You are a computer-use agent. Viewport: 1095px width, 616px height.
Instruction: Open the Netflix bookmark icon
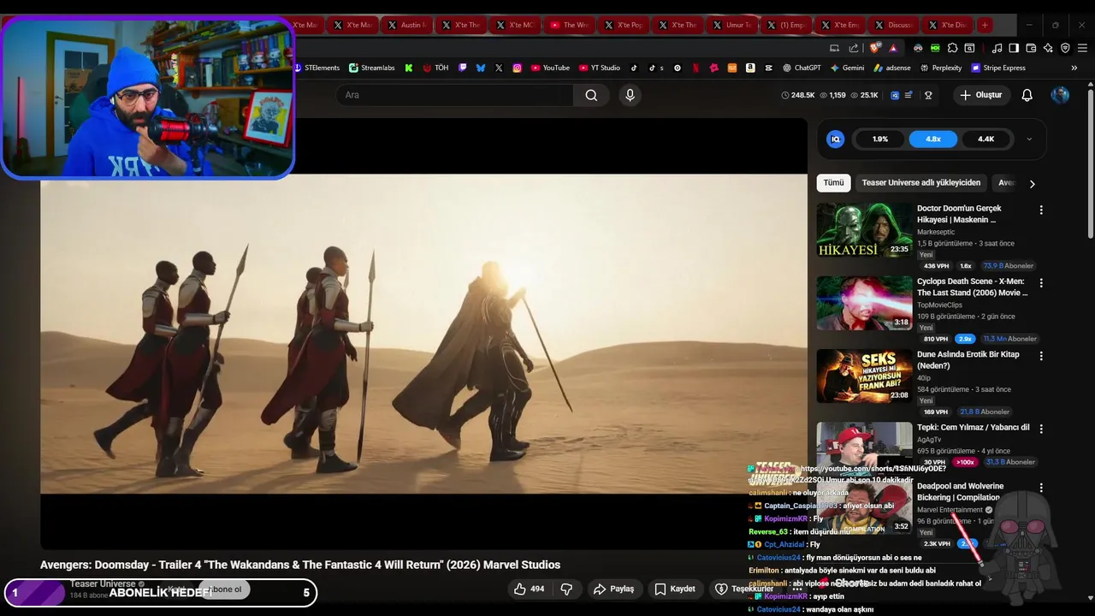click(696, 68)
